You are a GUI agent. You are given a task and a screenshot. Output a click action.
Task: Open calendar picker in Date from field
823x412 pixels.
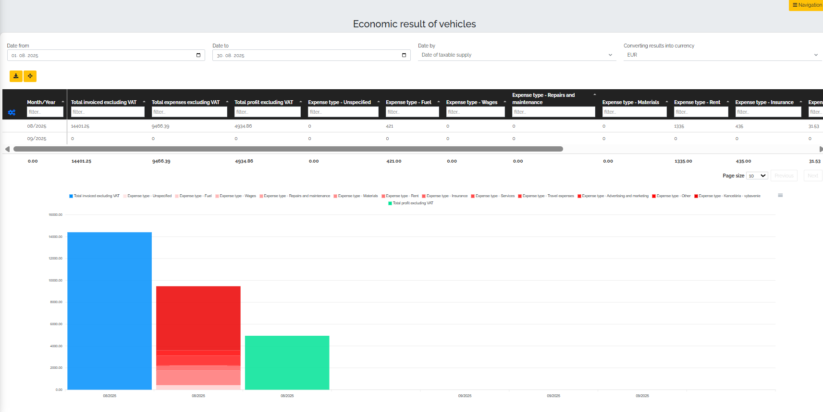point(198,55)
